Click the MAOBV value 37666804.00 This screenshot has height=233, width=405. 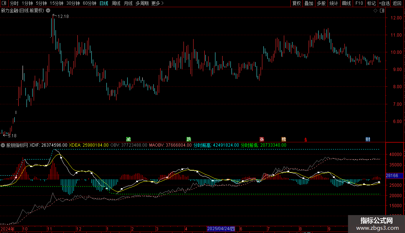[x=179, y=145]
